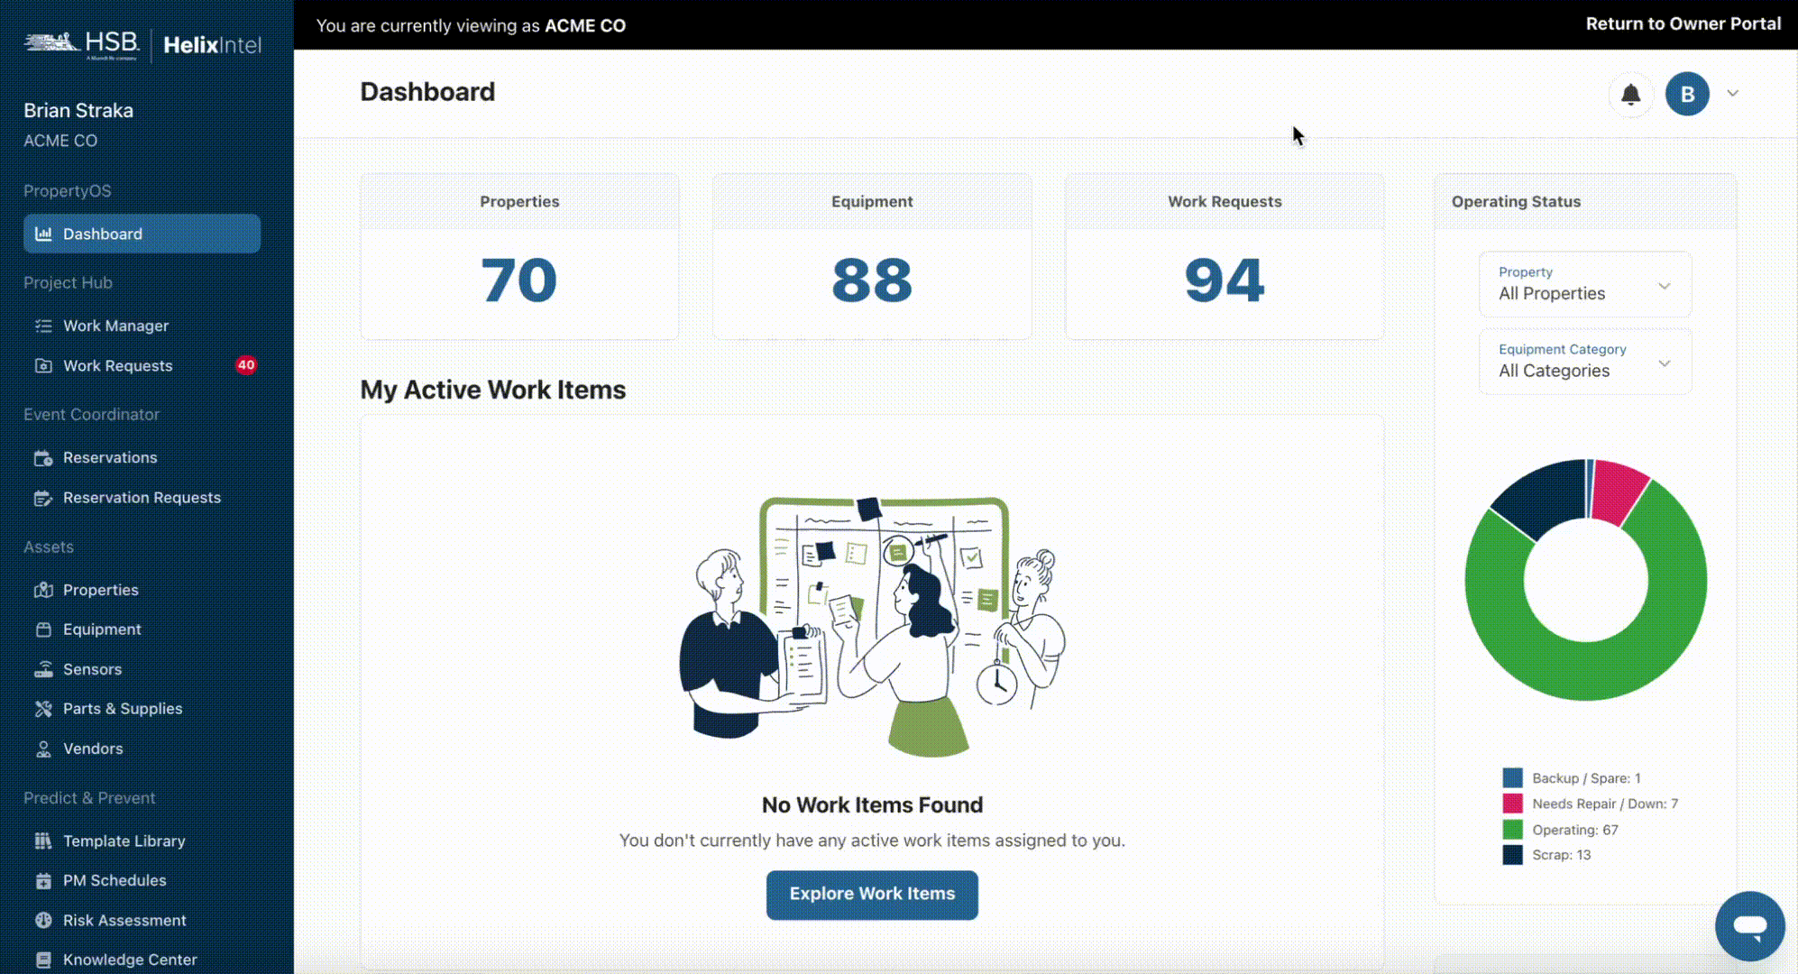This screenshot has height=974, width=1798.
Task: Click the Equipment icon in sidebar
Action: [x=43, y=629]
